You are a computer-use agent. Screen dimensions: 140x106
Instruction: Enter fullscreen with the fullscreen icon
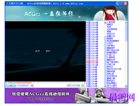pyautogui.click(x=83, y=86)
